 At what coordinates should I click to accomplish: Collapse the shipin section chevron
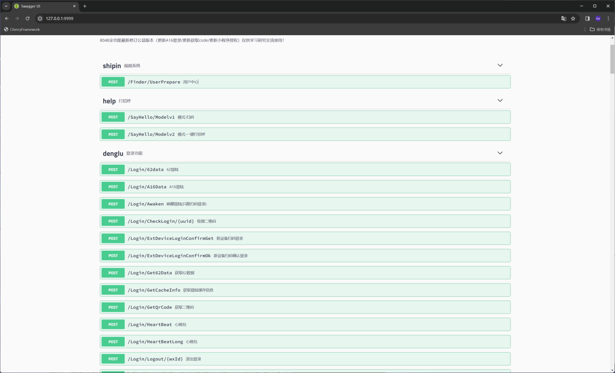click(x=500, y=65)
